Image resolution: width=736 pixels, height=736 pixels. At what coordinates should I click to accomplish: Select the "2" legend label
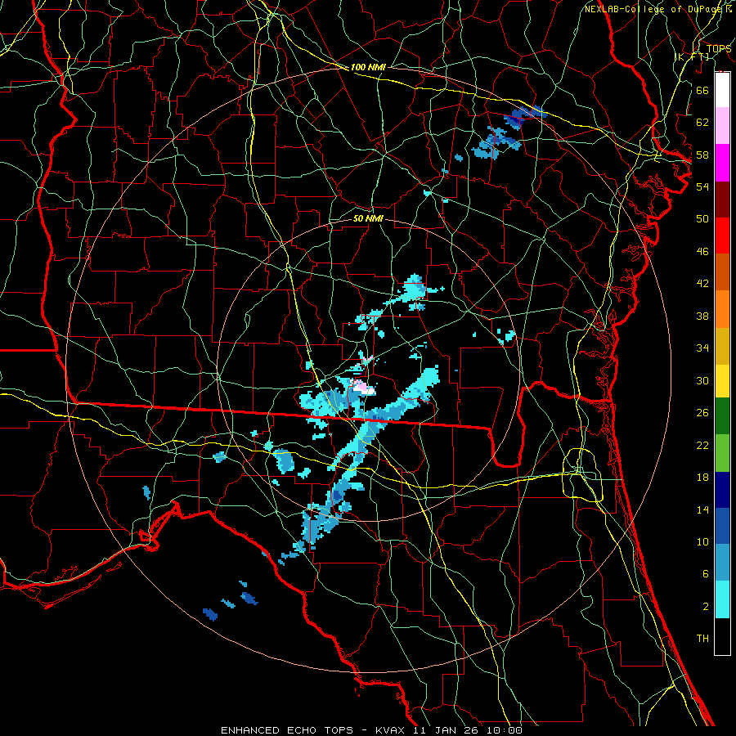point(705,607)
